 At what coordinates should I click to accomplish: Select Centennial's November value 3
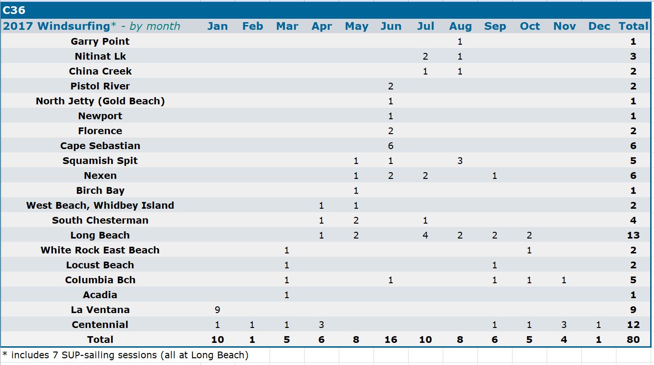click(x=564, y=325)
